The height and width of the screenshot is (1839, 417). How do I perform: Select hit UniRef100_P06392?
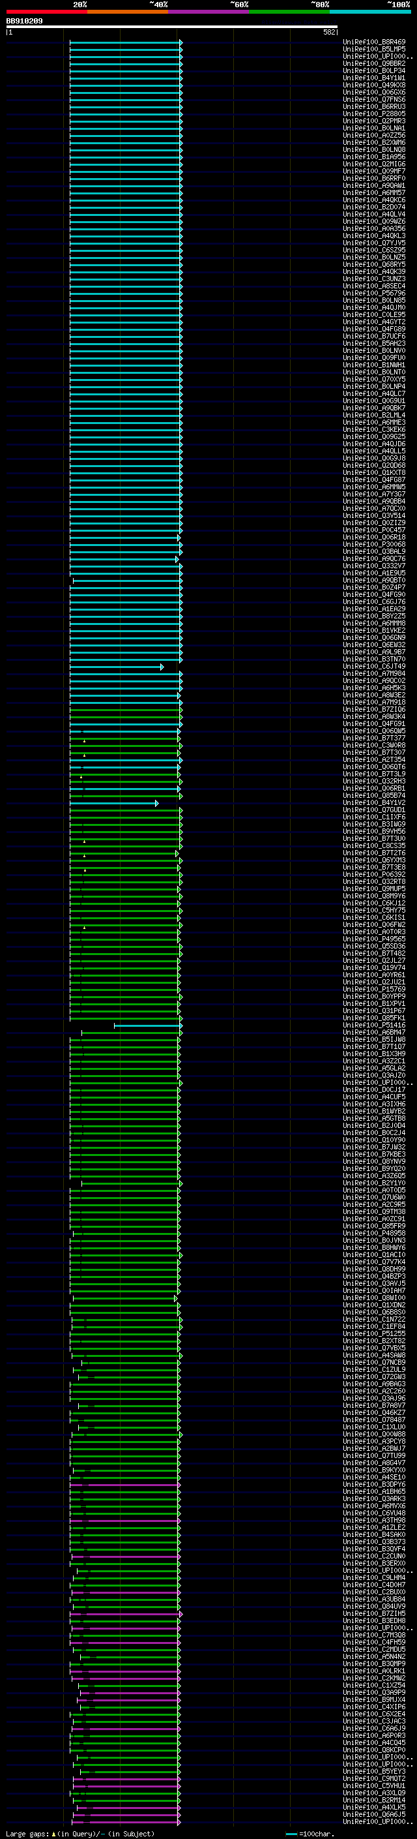(374, 875)
